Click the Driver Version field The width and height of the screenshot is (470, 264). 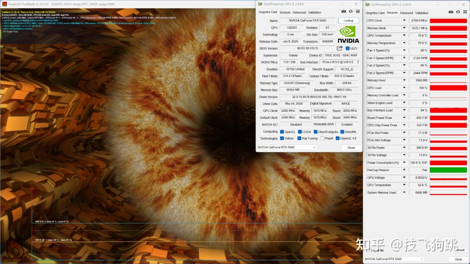coord(319,97)
